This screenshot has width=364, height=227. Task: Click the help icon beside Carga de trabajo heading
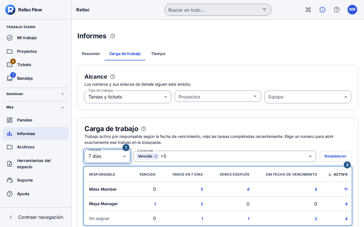(x=144, y=129)
